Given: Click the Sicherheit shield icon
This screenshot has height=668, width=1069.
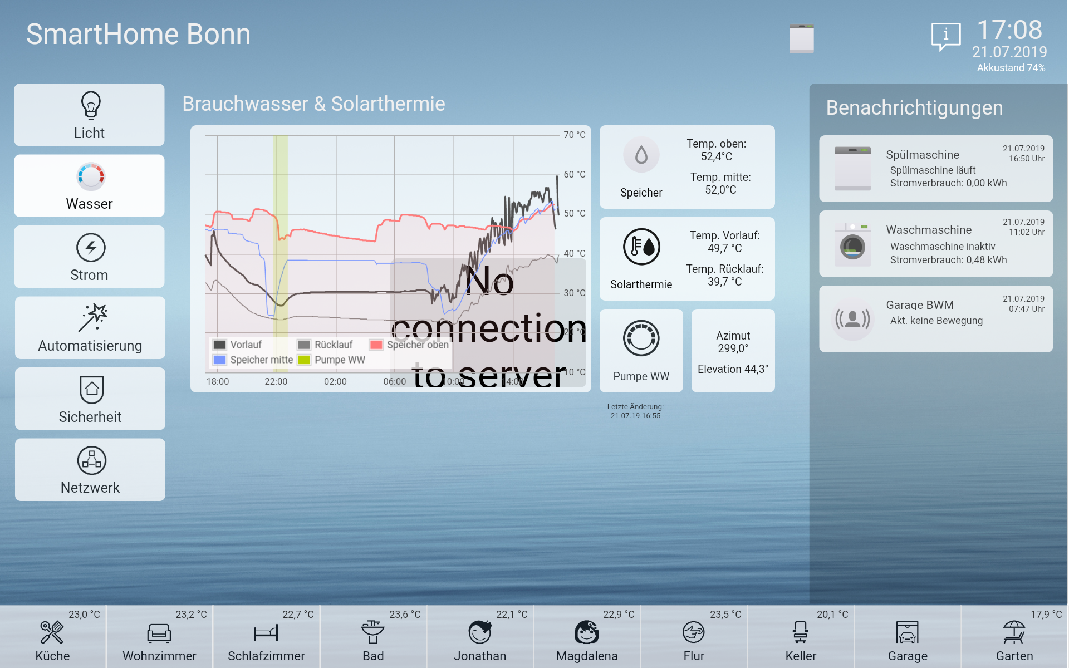Looking at the screenshot, I should [x=92, y=389].
